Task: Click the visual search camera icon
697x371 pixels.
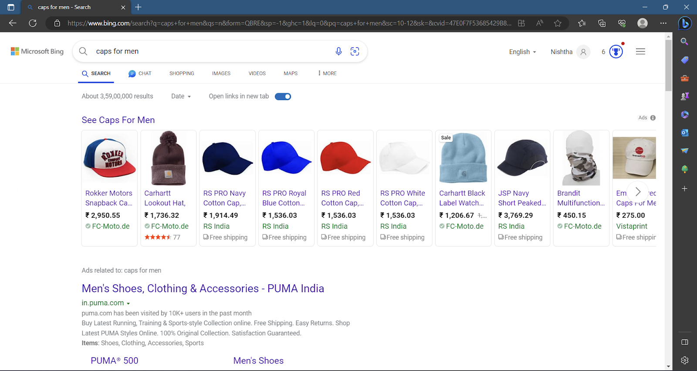Action: tap(355, 51)
